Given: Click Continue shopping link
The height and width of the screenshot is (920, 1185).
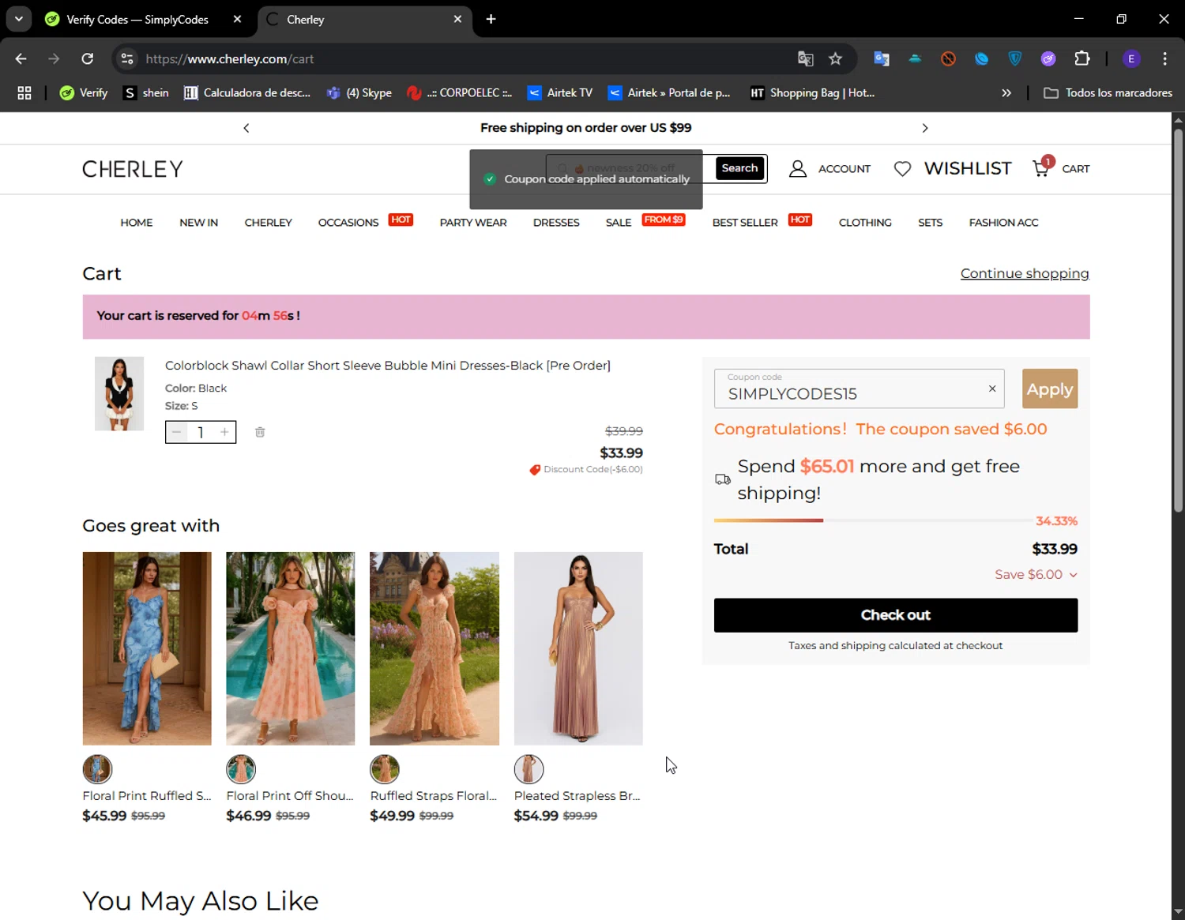Looking at the screenshot, I should (1025, 273).
